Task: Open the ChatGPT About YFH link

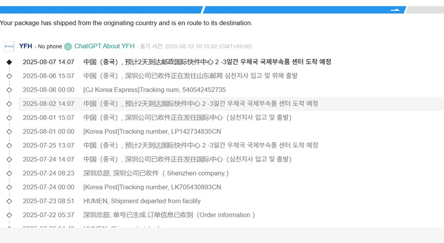Action: coord(104,46)
